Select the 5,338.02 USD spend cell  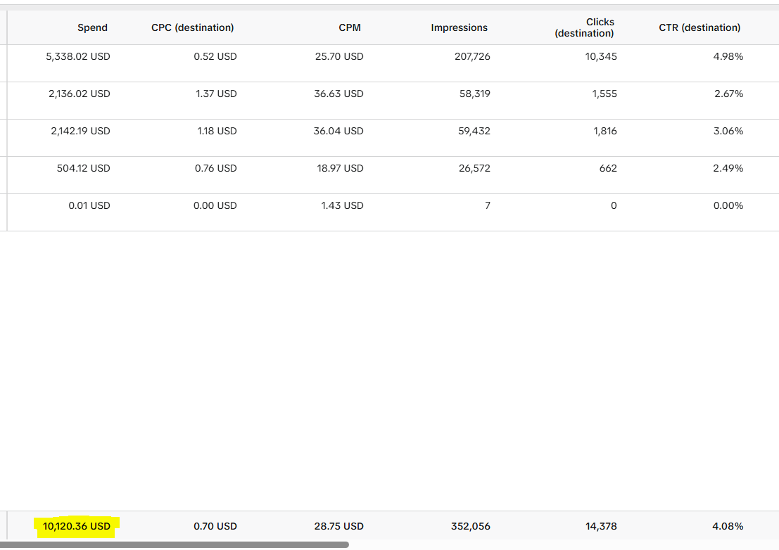pyautogui.click(x=78, y=56)
